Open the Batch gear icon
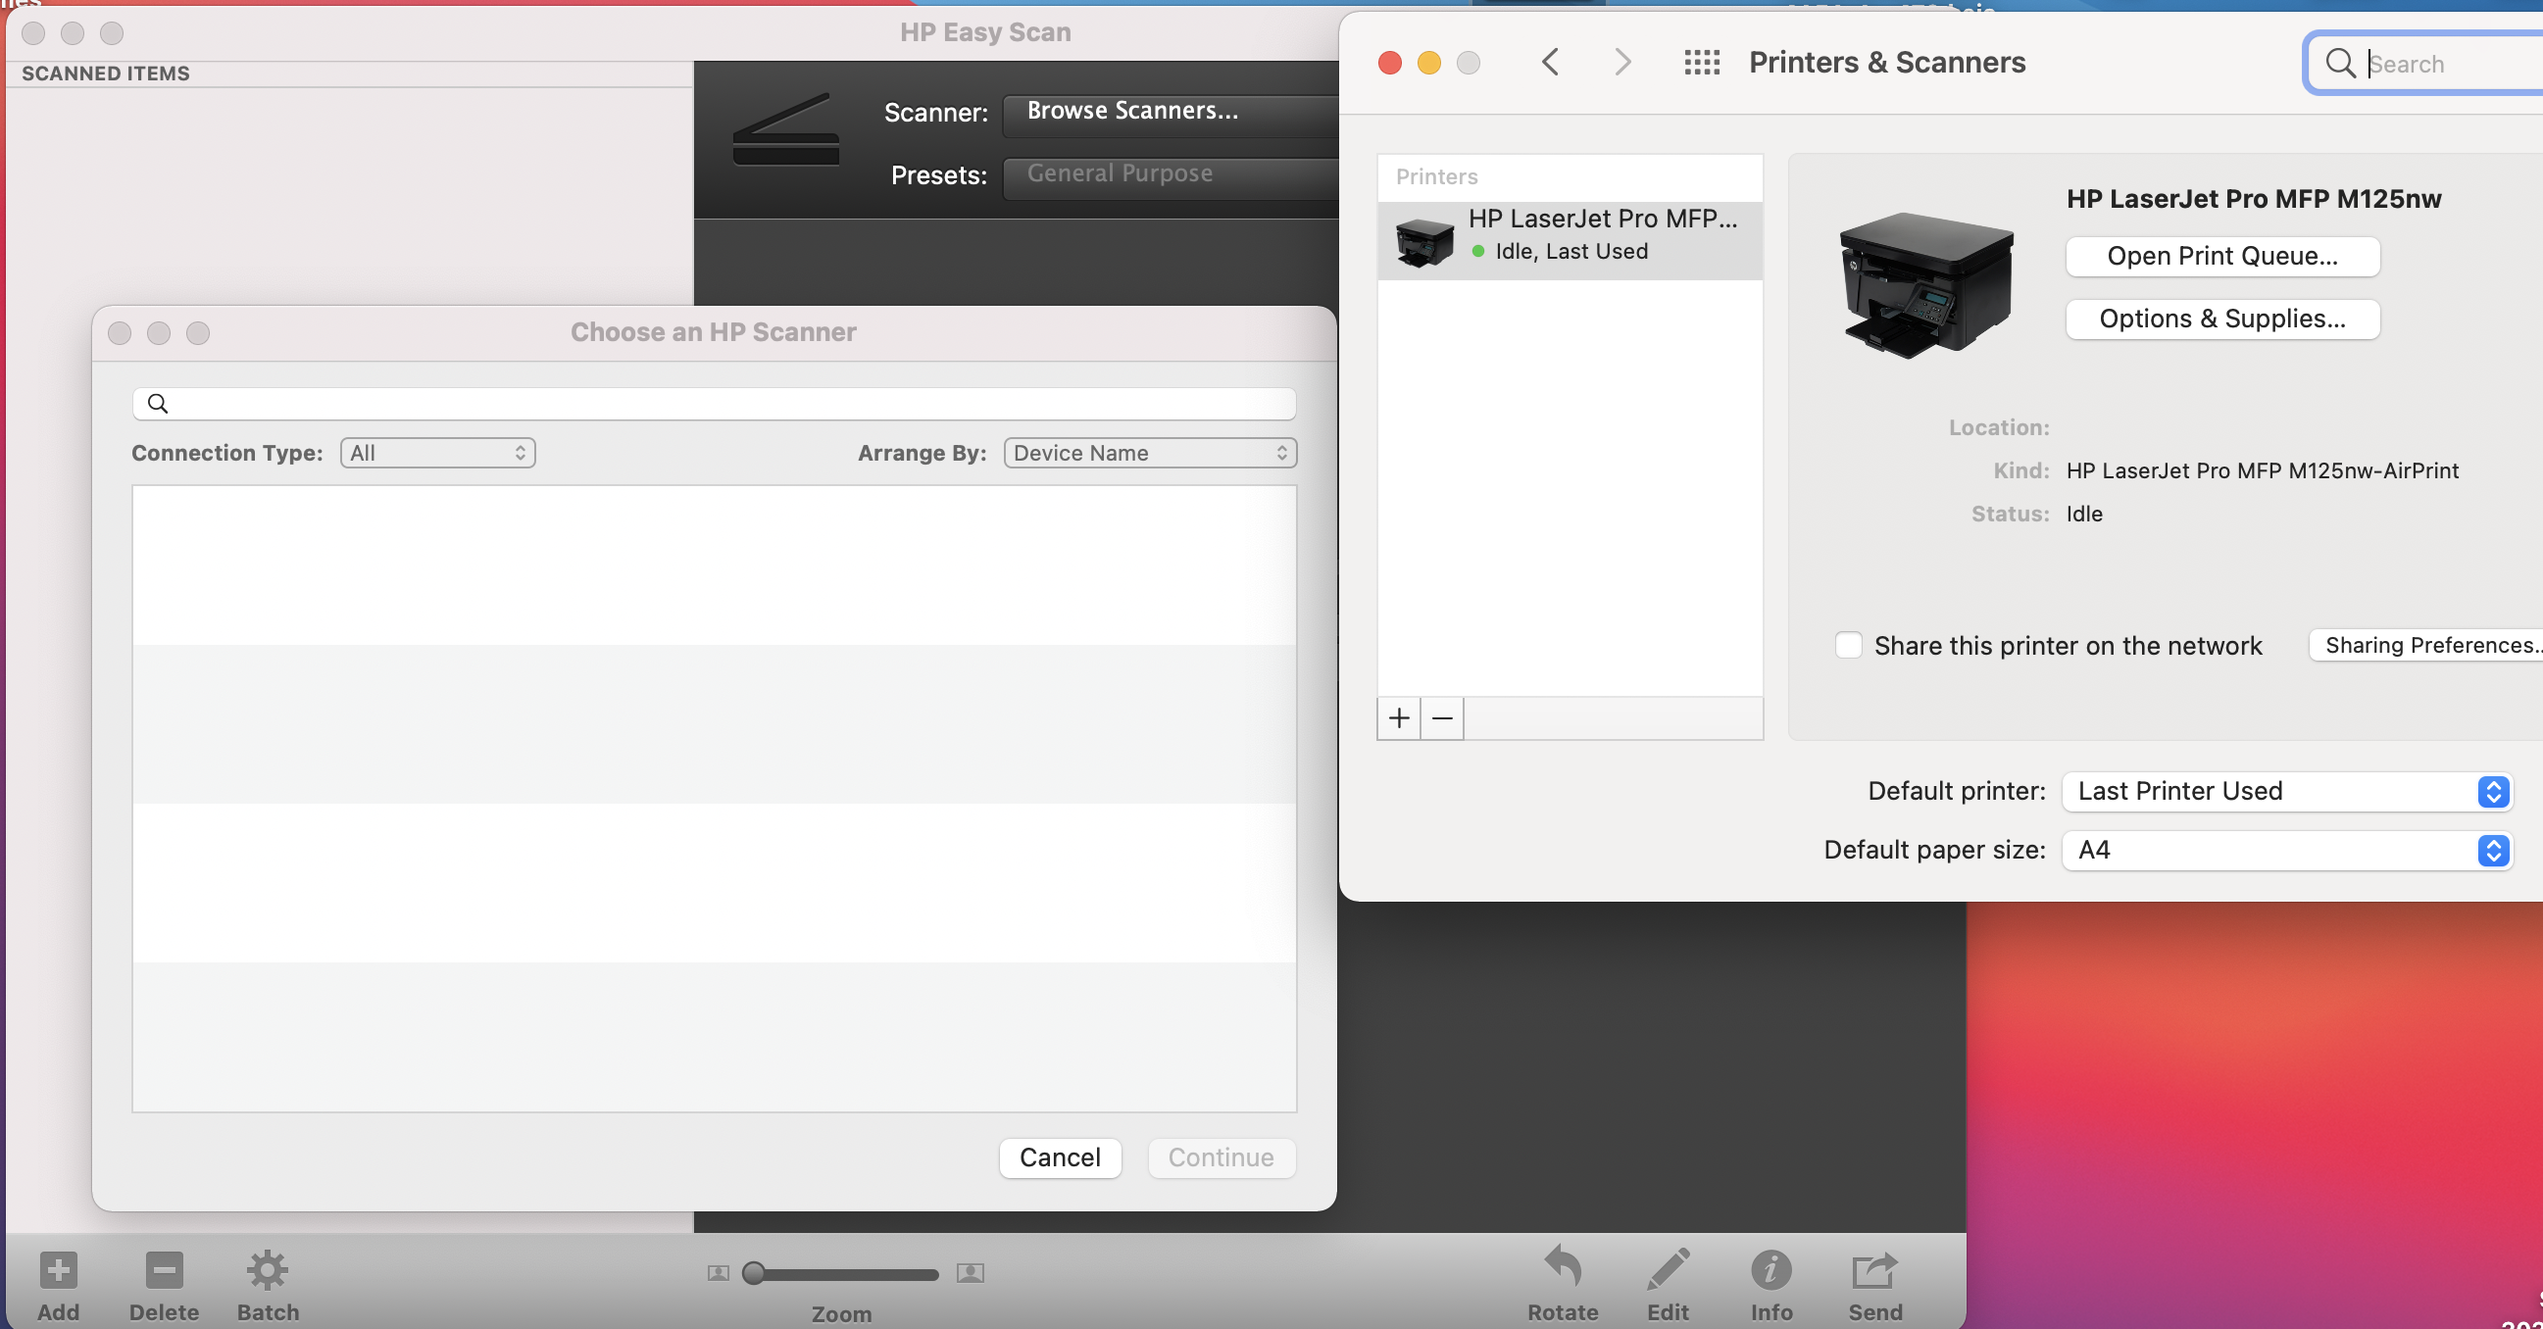 [x=268, y=1270]
